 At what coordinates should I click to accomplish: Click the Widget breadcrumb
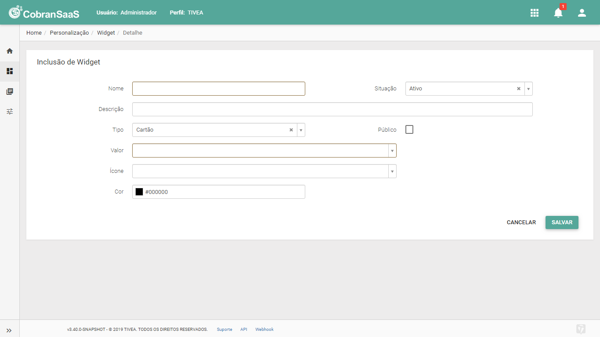pyautogui.click(x=106, y=33)
